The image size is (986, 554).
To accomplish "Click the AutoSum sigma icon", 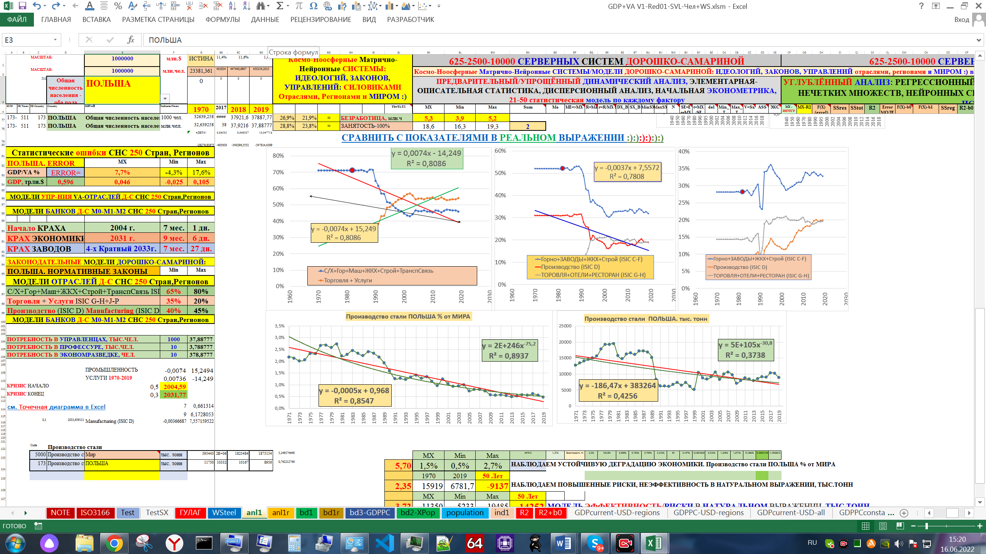I will coord(280,6).
